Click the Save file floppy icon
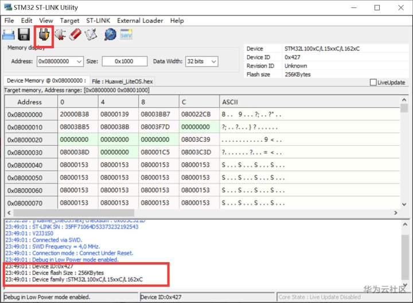413x303 pixels. 24,34
